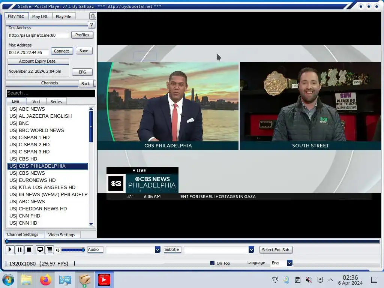Mute audio using the speaker icon
Screen dimensions: 384x288
click(x=57, y=250)
